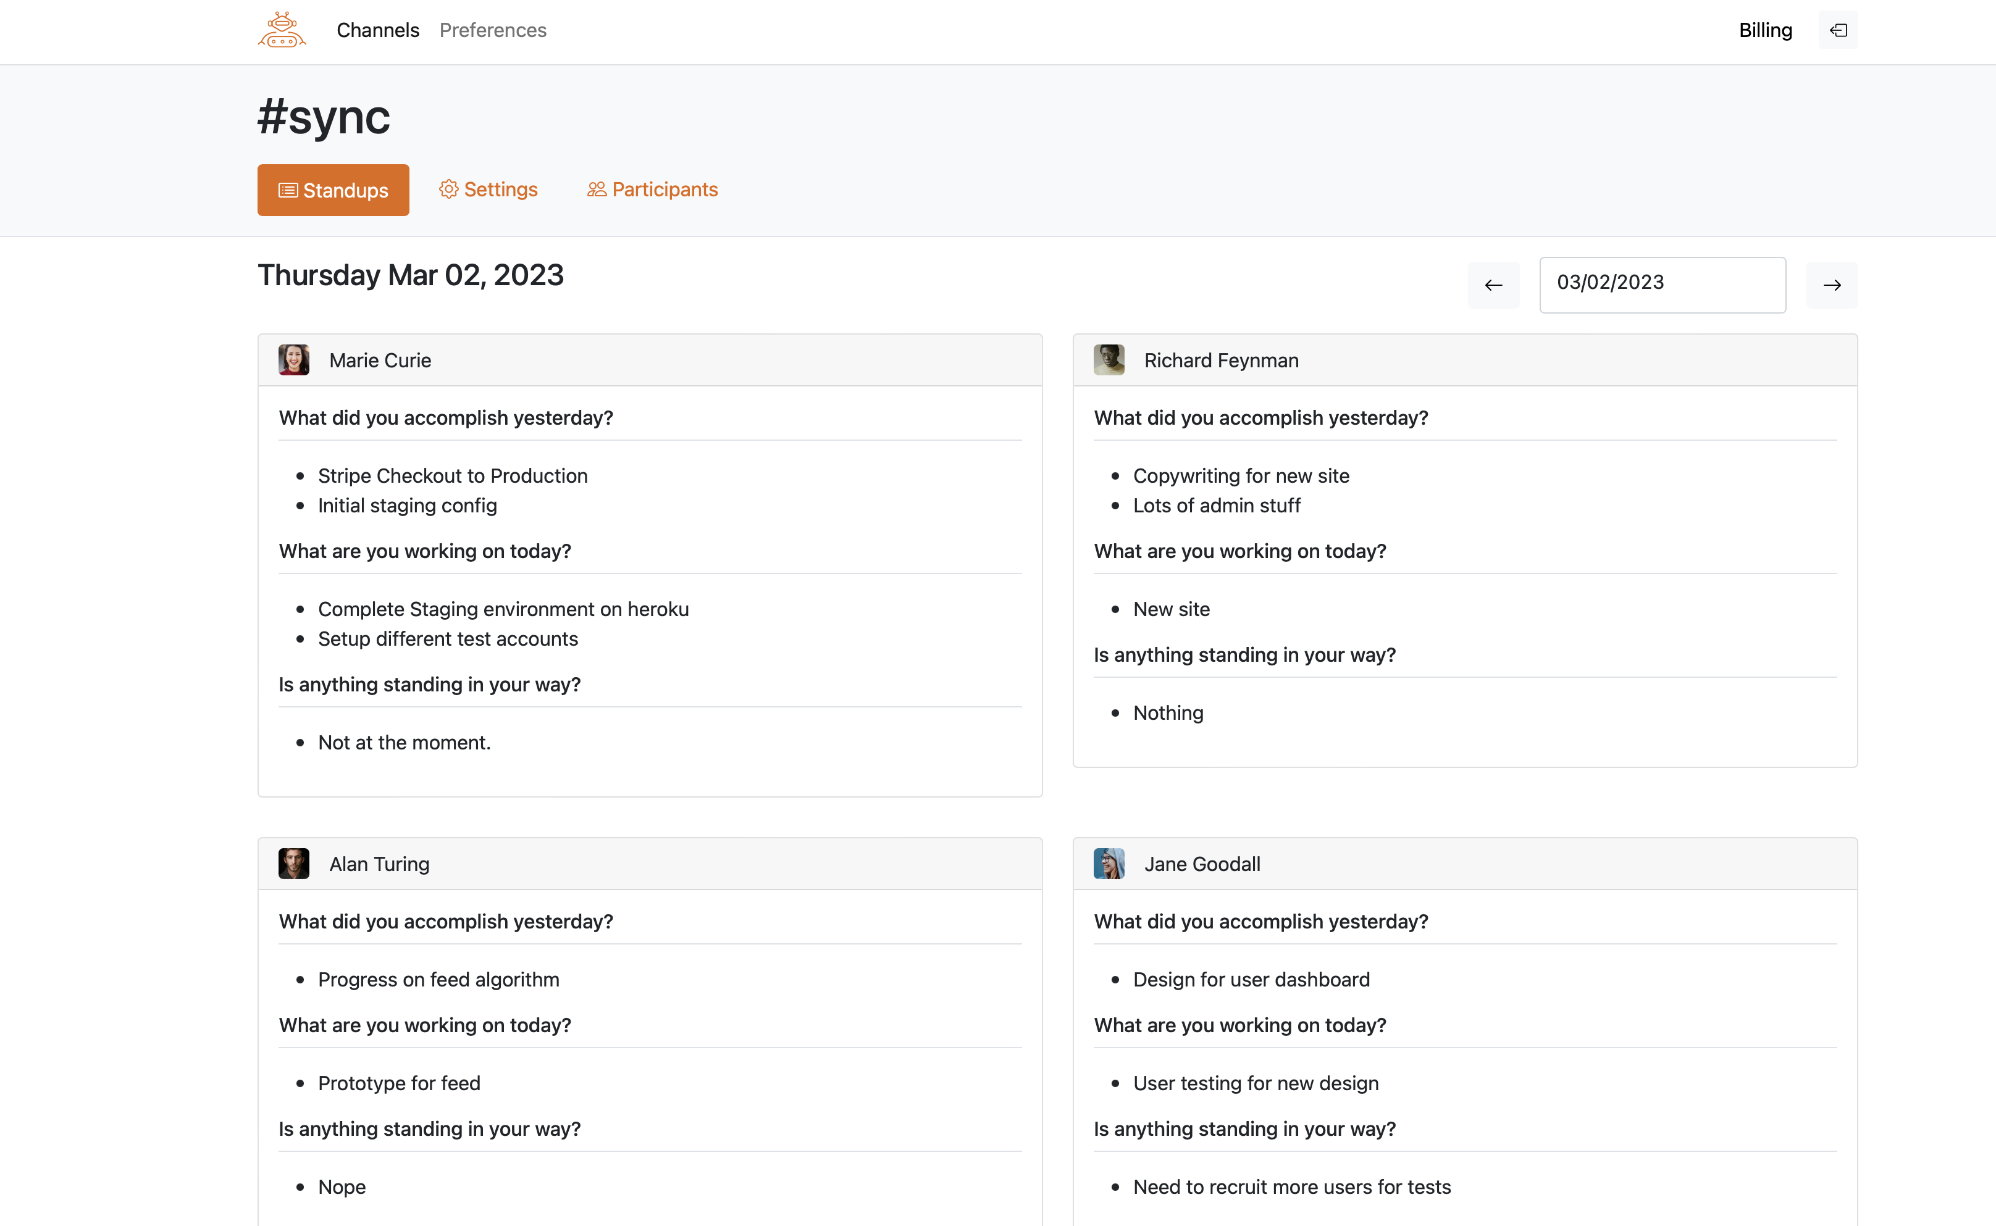Screen dimensions: 1996x1226
Task: Click Marie Curie's 'Is anything standing in your way?'
Action: [x=430, y=685]
